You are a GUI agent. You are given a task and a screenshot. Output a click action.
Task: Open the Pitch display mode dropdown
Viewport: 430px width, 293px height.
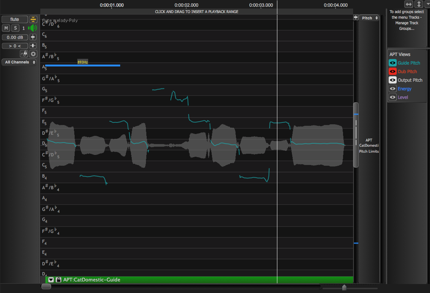coord(369,18)
